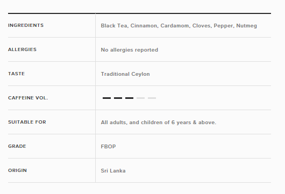Select the ingredients list starting with Black Tea
Viewport: 285px width, 194px height.
coord(179,26)
